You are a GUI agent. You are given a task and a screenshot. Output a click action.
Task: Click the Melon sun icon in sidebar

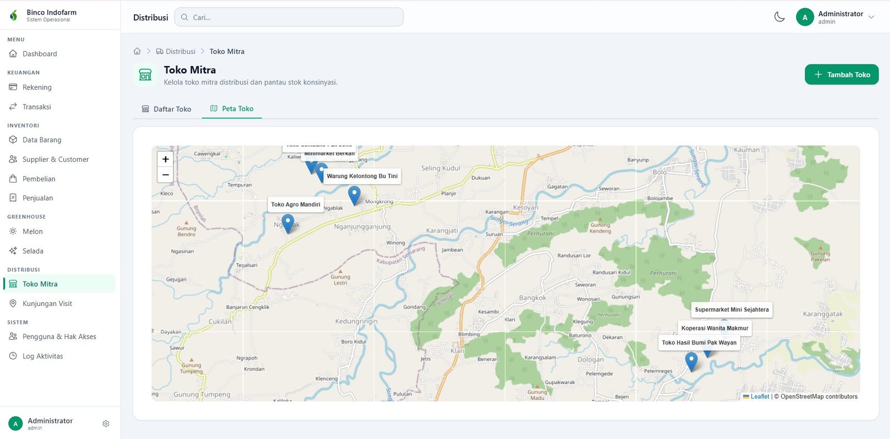click(13, 231)
